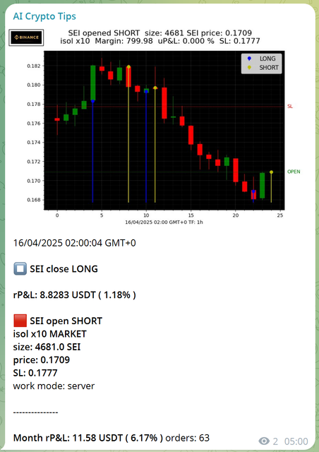This screenshot has width=319, height=452.
Task: Click the white square emoji before SEI close LONG
Action: pyautogui.click(x=20, y=268)
